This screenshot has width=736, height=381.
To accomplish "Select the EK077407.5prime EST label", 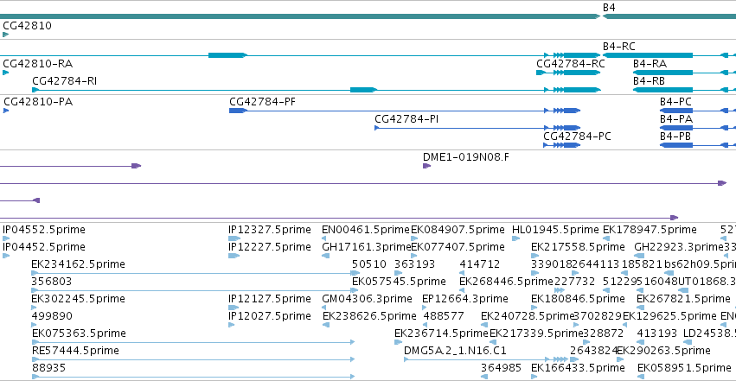I will [458, 247].
